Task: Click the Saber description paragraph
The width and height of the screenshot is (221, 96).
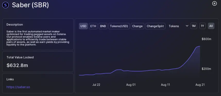Action: 38,38
